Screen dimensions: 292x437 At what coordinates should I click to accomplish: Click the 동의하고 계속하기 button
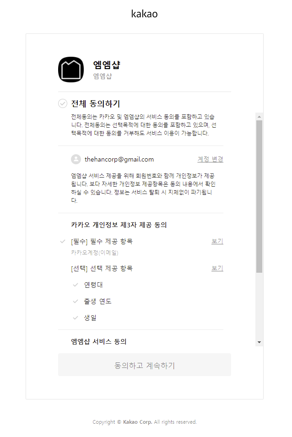coord(145,365)
